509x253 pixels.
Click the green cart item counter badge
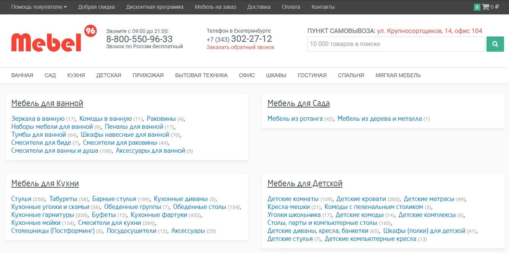[477, 7]
